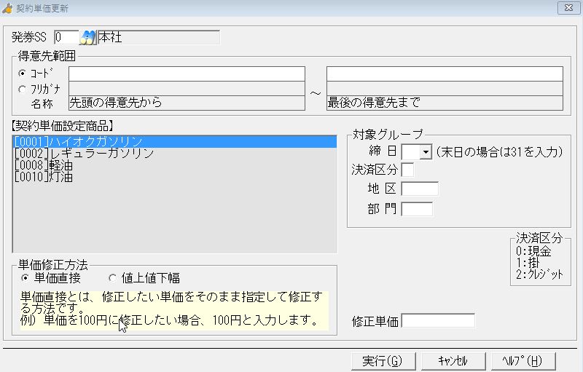This screenshot has height=372, width=583.
Task: Close the 契約単価更新 window
Action: pyautogui.click(x=567, y=7)
